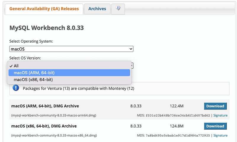Image resolution: width=237 pixels, height=142 pixels.
Task: Select macOS (ARM, 64-bit) option
Action: (69, 73)
